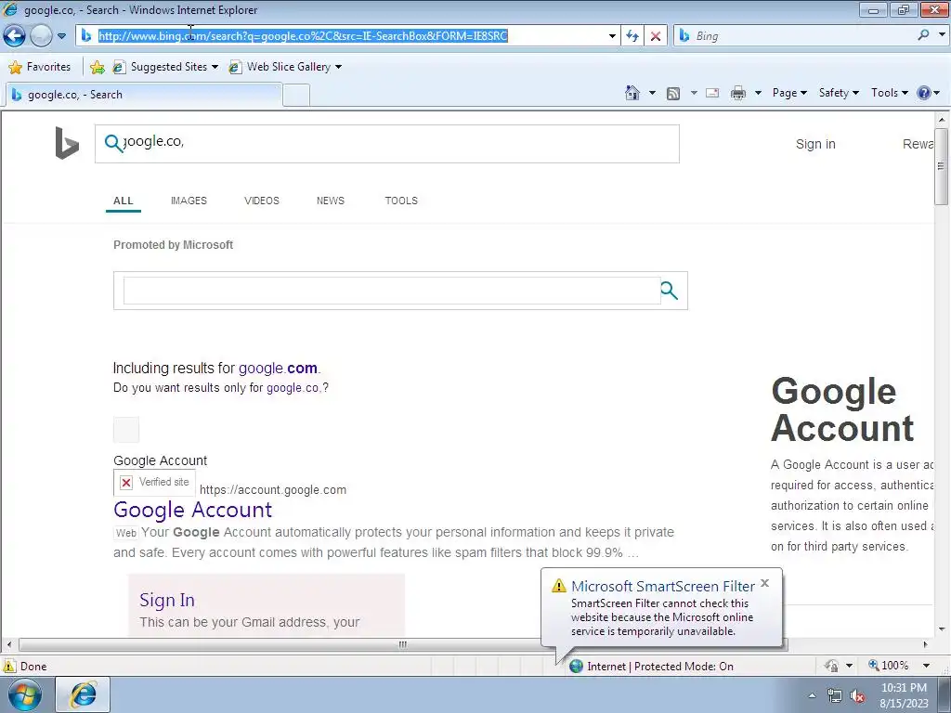Open the Sign In sublink
Image resolution: width=951 pixels, height=713 pixels.
(x=167, y=600)
